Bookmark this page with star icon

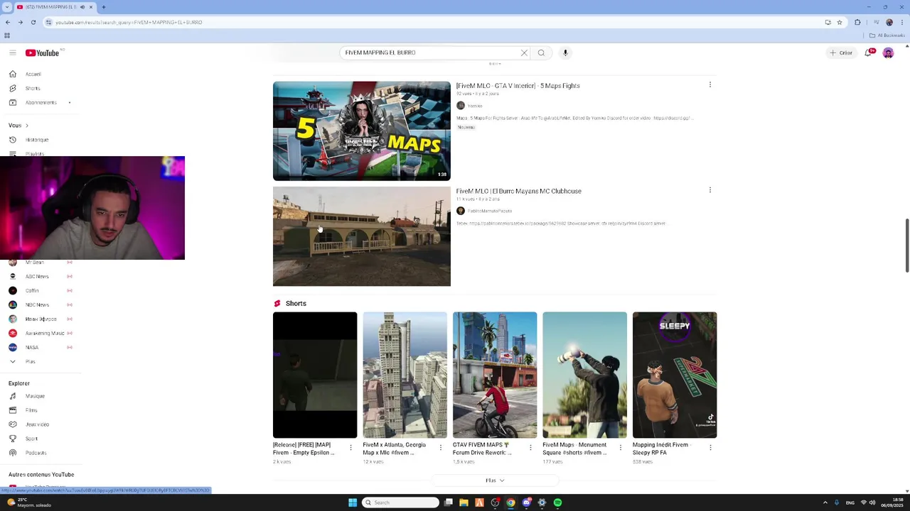pos(840,22)
